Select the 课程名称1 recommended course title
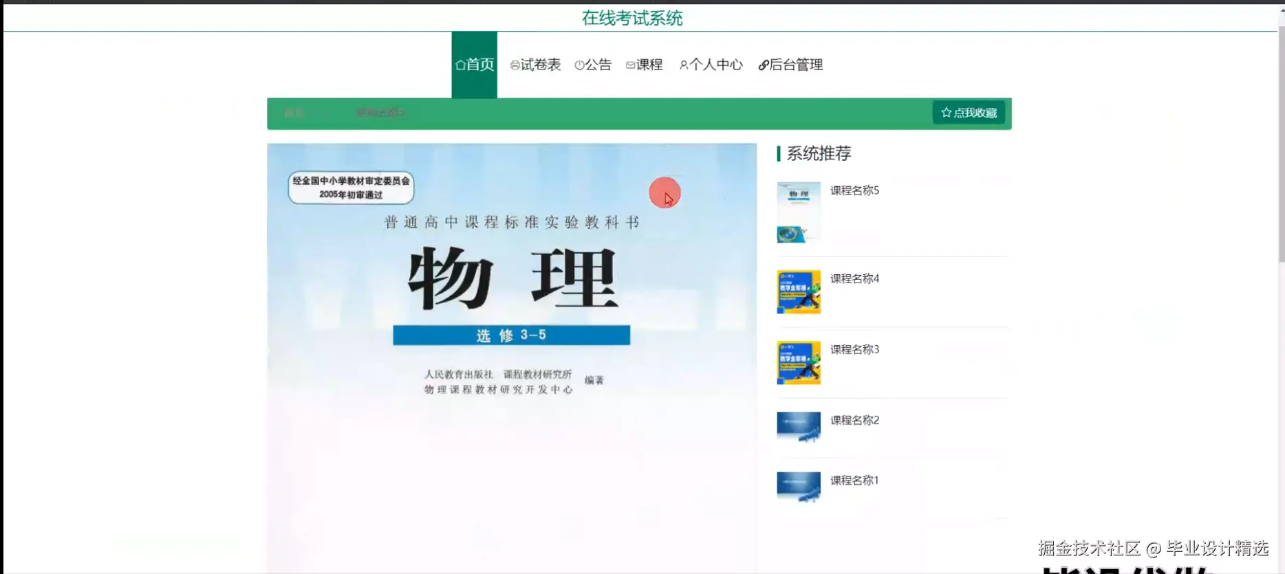The image size is (1285, 574). click(x=854, y=481)
